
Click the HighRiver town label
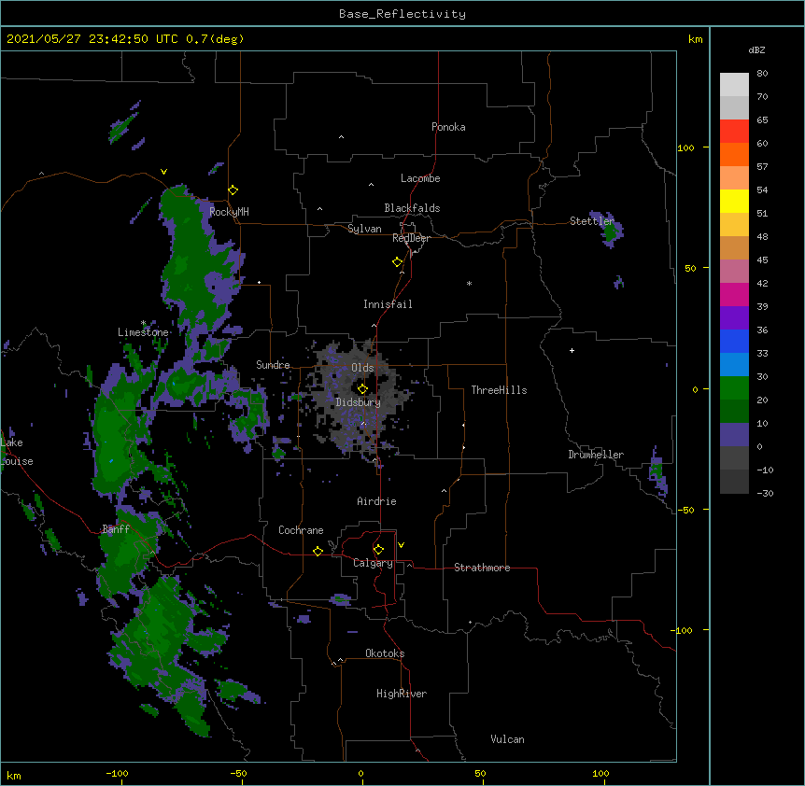click(402, 694)
